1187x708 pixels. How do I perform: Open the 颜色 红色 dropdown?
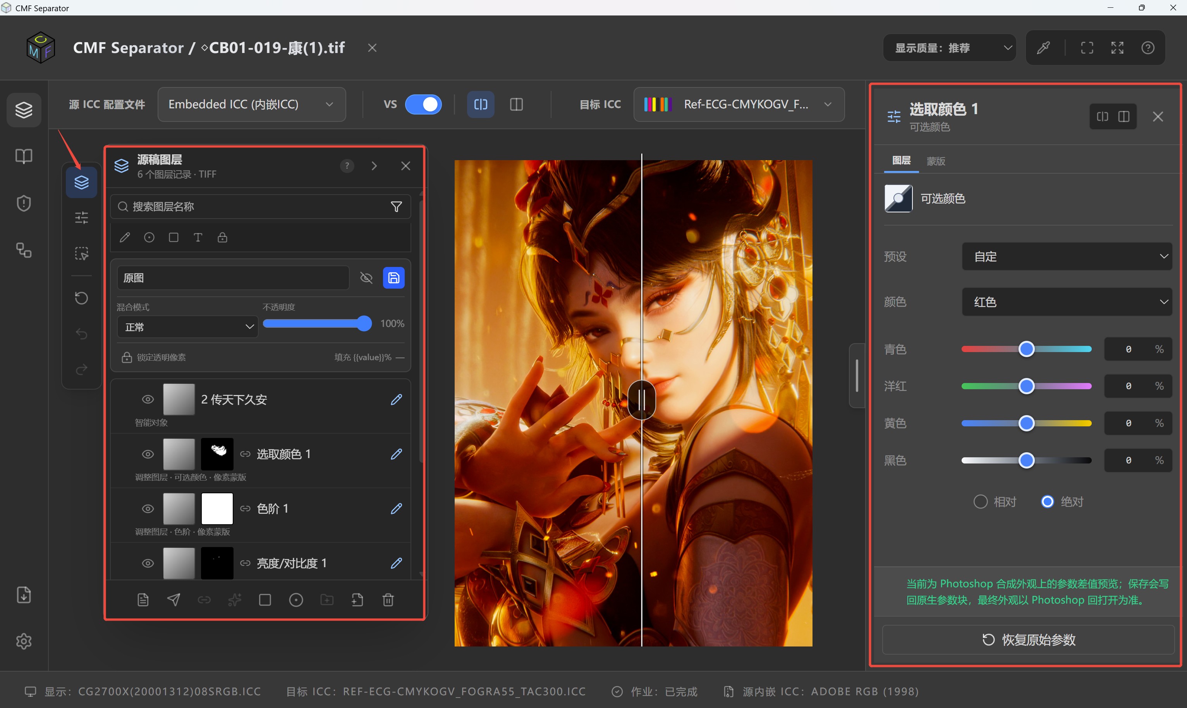[1067, 301]
